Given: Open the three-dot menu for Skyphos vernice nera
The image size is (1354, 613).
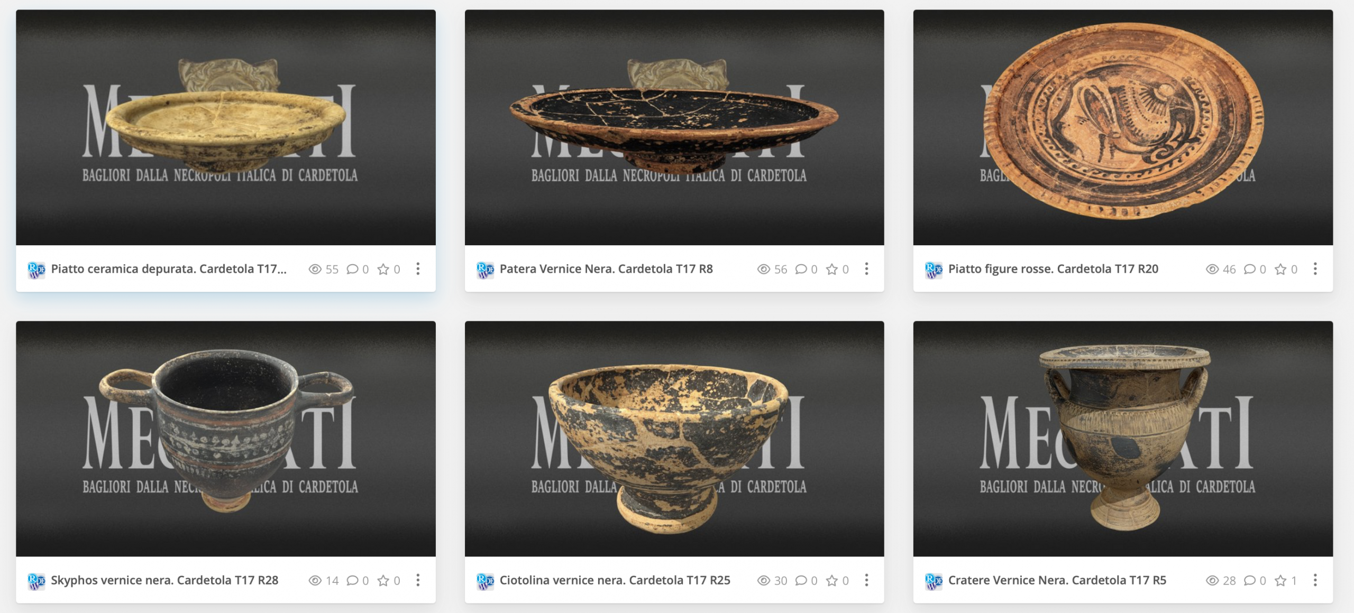Looking at the screenshot, I should [x=418, y=580].
